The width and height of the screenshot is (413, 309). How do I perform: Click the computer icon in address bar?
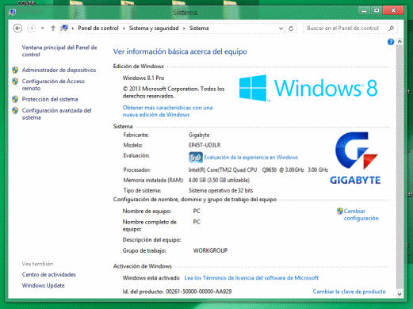[64, 28]
